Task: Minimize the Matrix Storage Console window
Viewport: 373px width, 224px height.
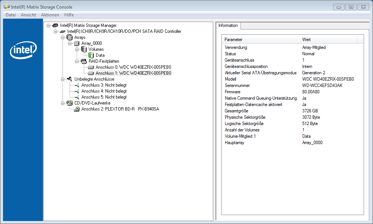Action: pos(339,7)
